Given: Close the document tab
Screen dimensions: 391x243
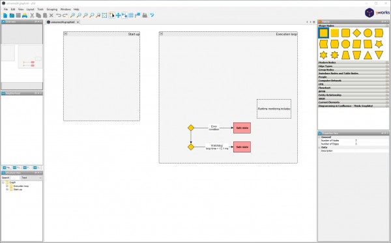Looking at the screenshot, I should click(x=78, y=22).
